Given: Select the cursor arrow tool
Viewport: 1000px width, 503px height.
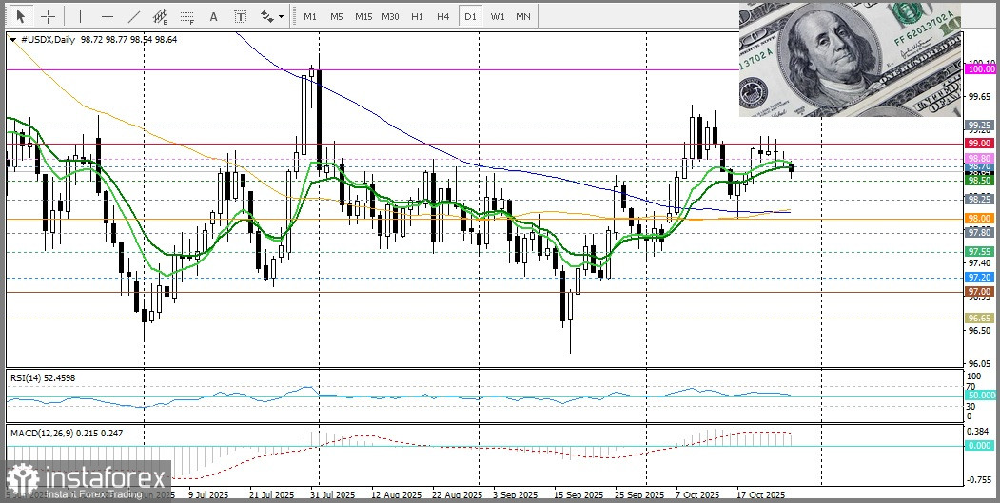Looking at the screenshot, I should point(19,16).
